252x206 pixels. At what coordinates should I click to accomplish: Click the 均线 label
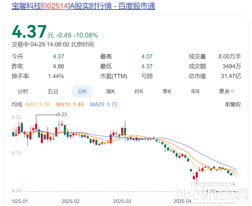coord(17,105)
